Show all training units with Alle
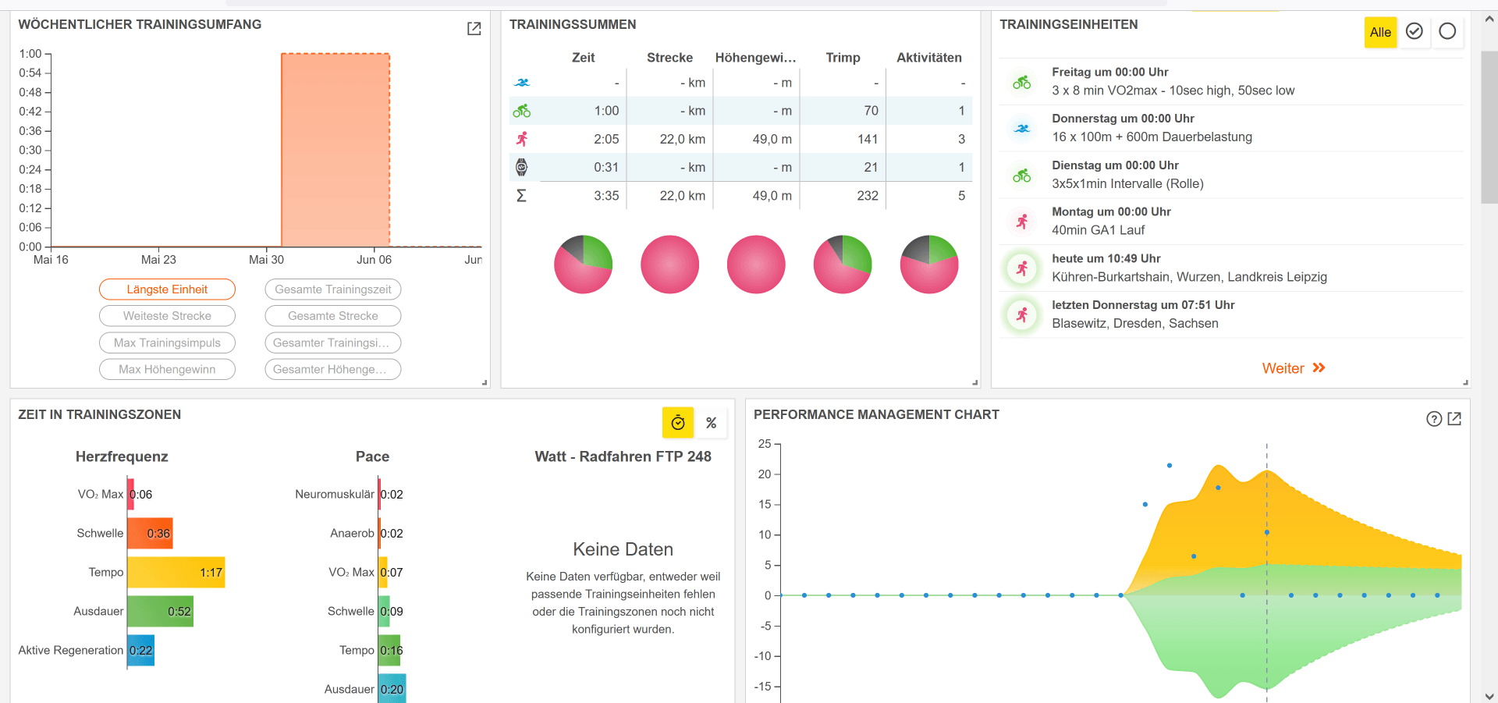The height and width of the screenshot is (703, 1498). coord(1380,32)
